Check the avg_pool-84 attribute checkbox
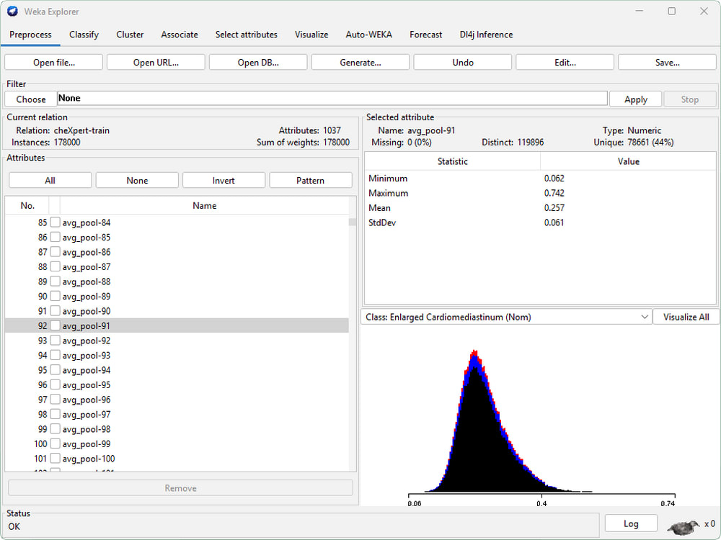Viewport: 721px width, 540px height. (x=56, y=222)
